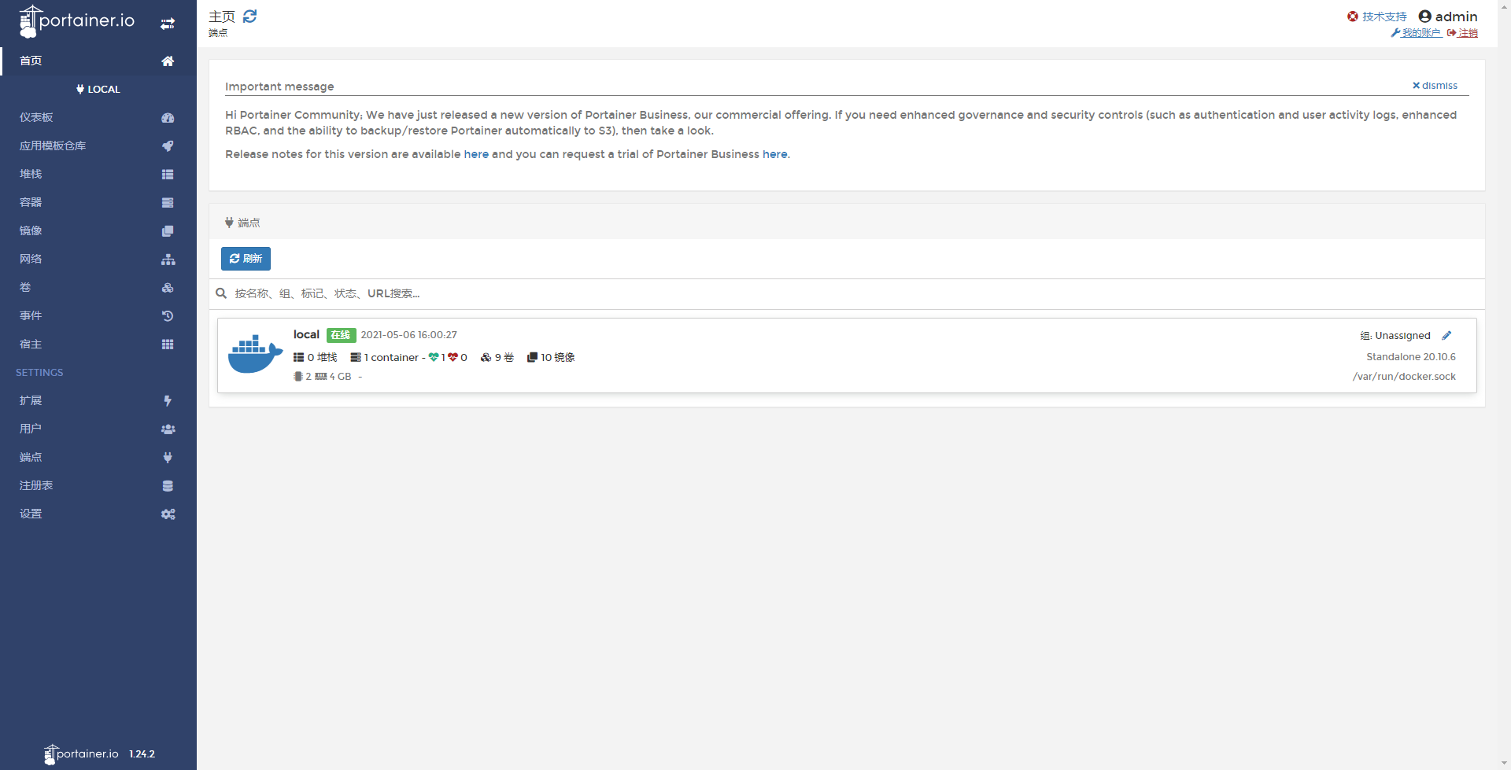Click the extensions bolt icon

(x=168, y=401)
